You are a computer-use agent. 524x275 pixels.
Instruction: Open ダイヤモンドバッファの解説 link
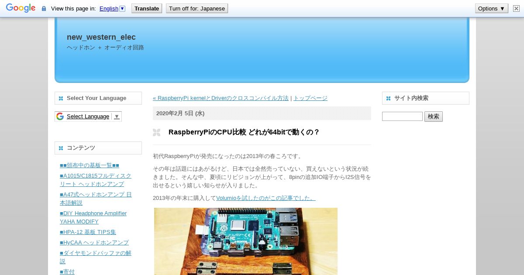click(96, 257)
